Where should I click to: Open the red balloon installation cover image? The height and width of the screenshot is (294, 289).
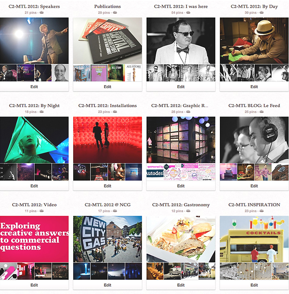tap(107, 140)
